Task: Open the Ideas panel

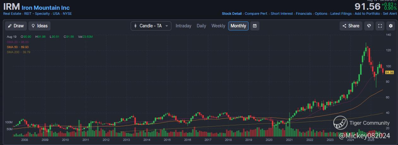Action: coord(39,26)
